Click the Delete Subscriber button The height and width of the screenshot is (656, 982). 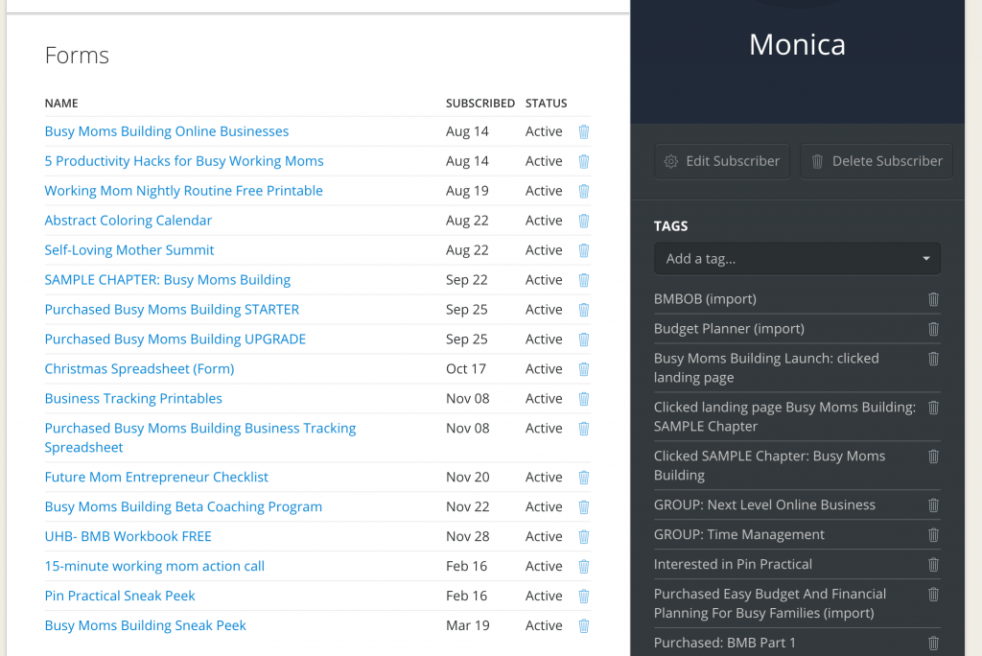click(877, 162)
